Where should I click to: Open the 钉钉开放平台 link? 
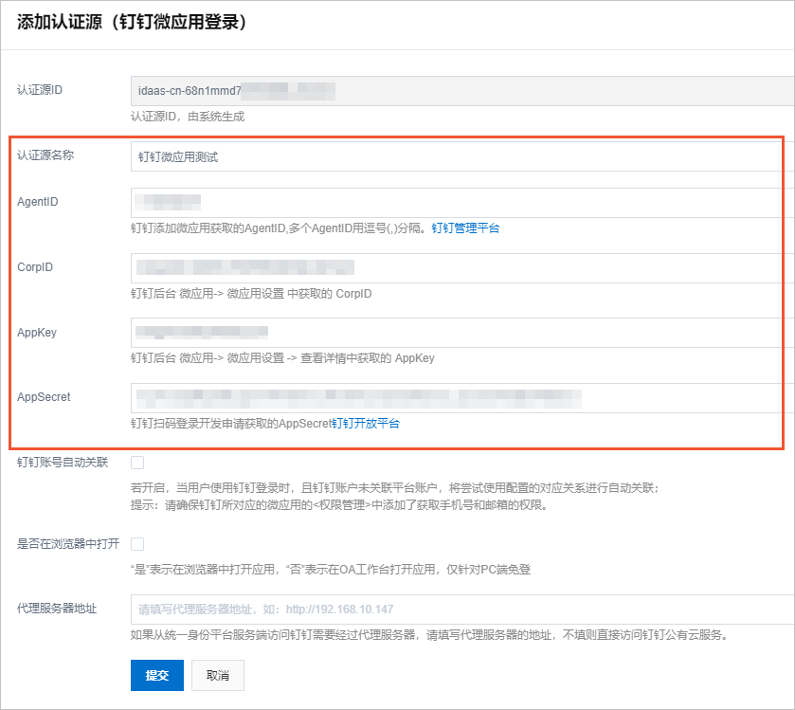(366, 424)
